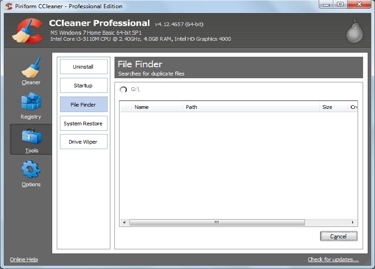Click the G:\ scan path text
Viewport: 375px width, 269px height.
click(135, 89)
